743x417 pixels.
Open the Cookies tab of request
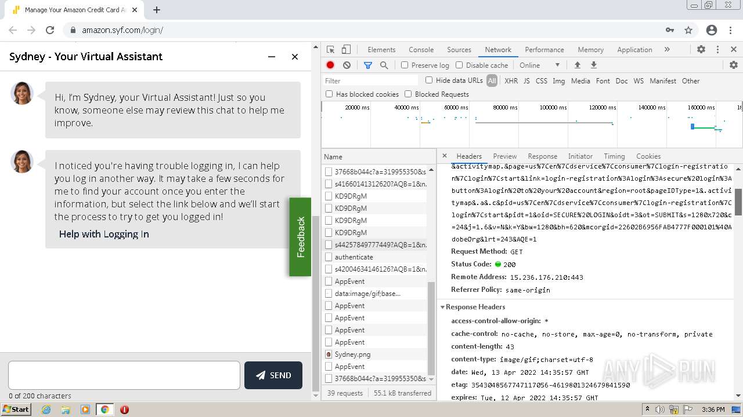coord(648,156)
